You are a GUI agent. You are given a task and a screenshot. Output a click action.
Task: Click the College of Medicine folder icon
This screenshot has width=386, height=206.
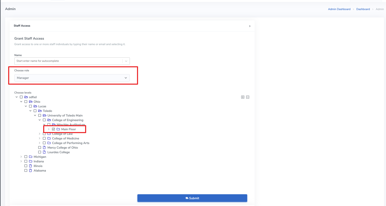[x=49, y=138]
